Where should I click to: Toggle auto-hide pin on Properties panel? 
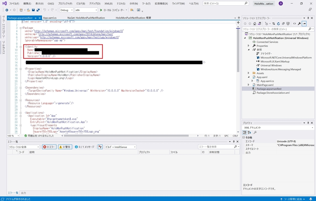point(308,123)
